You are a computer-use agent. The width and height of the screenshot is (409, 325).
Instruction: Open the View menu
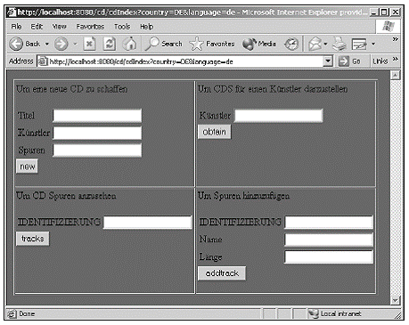[59, 27]
